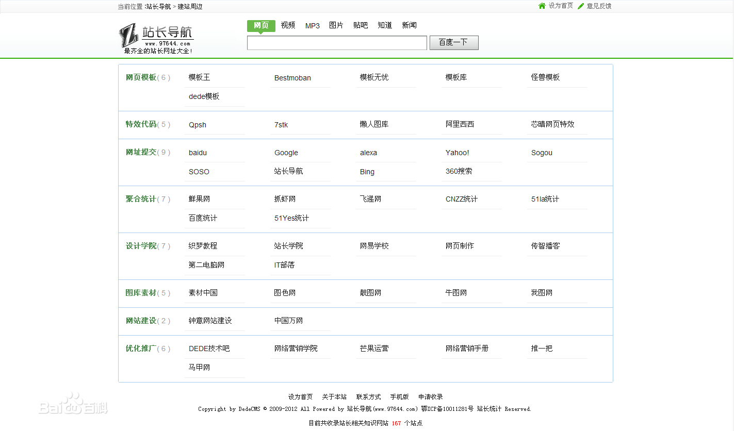Click the 建站周边 breadcrumb link
The height and width of the screenshot is (431, 734).
point(189,6)
